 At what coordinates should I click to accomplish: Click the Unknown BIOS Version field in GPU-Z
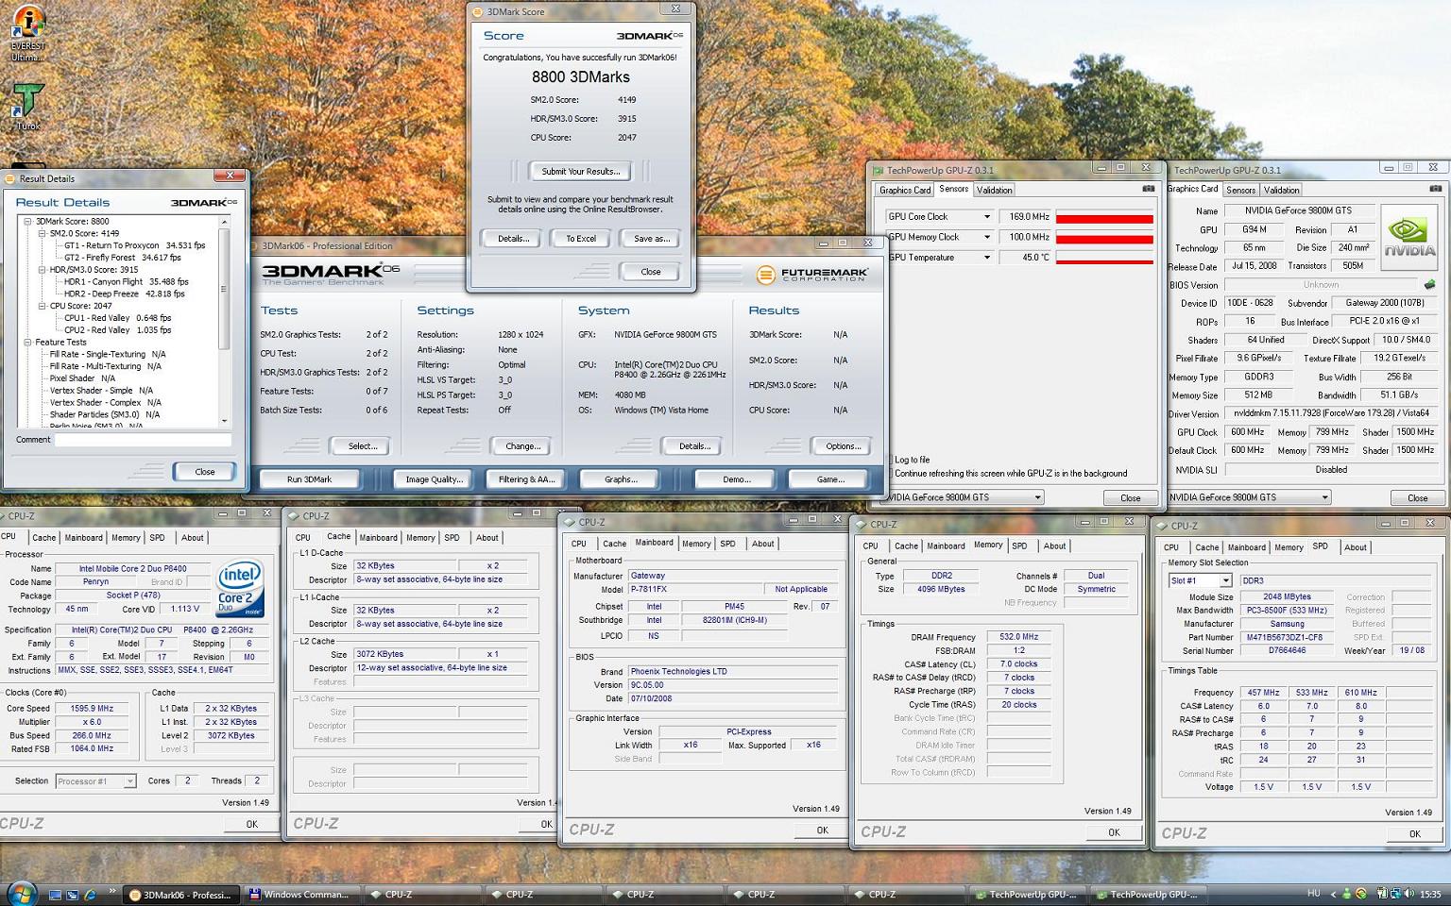[x=1321, y=284]
